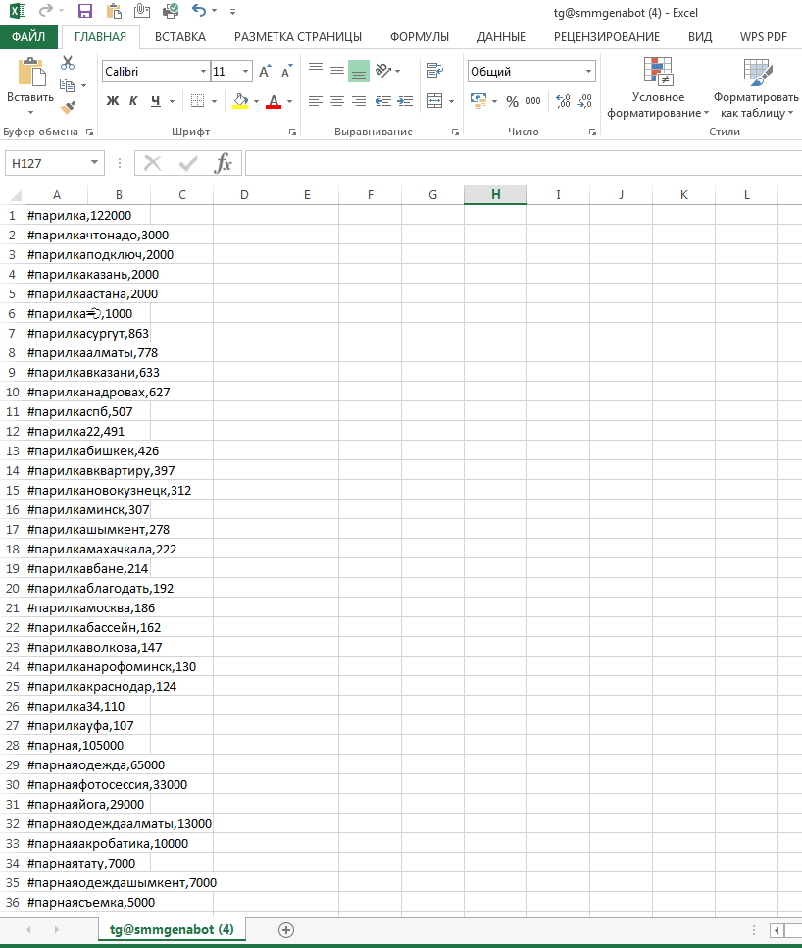Click the Wrap Text icon
Screen dimensions: 802x948
[x=434, y=71]
